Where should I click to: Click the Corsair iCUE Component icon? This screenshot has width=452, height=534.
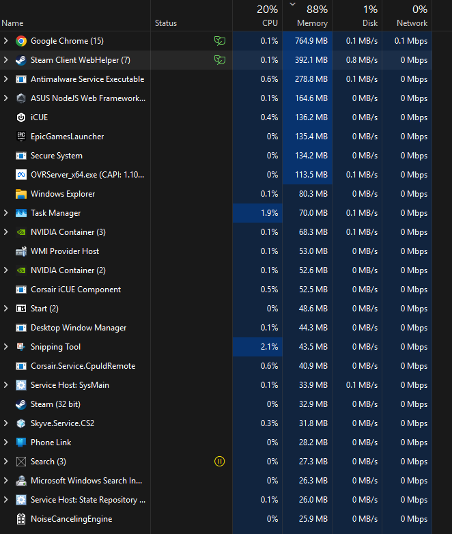[21, 290]
